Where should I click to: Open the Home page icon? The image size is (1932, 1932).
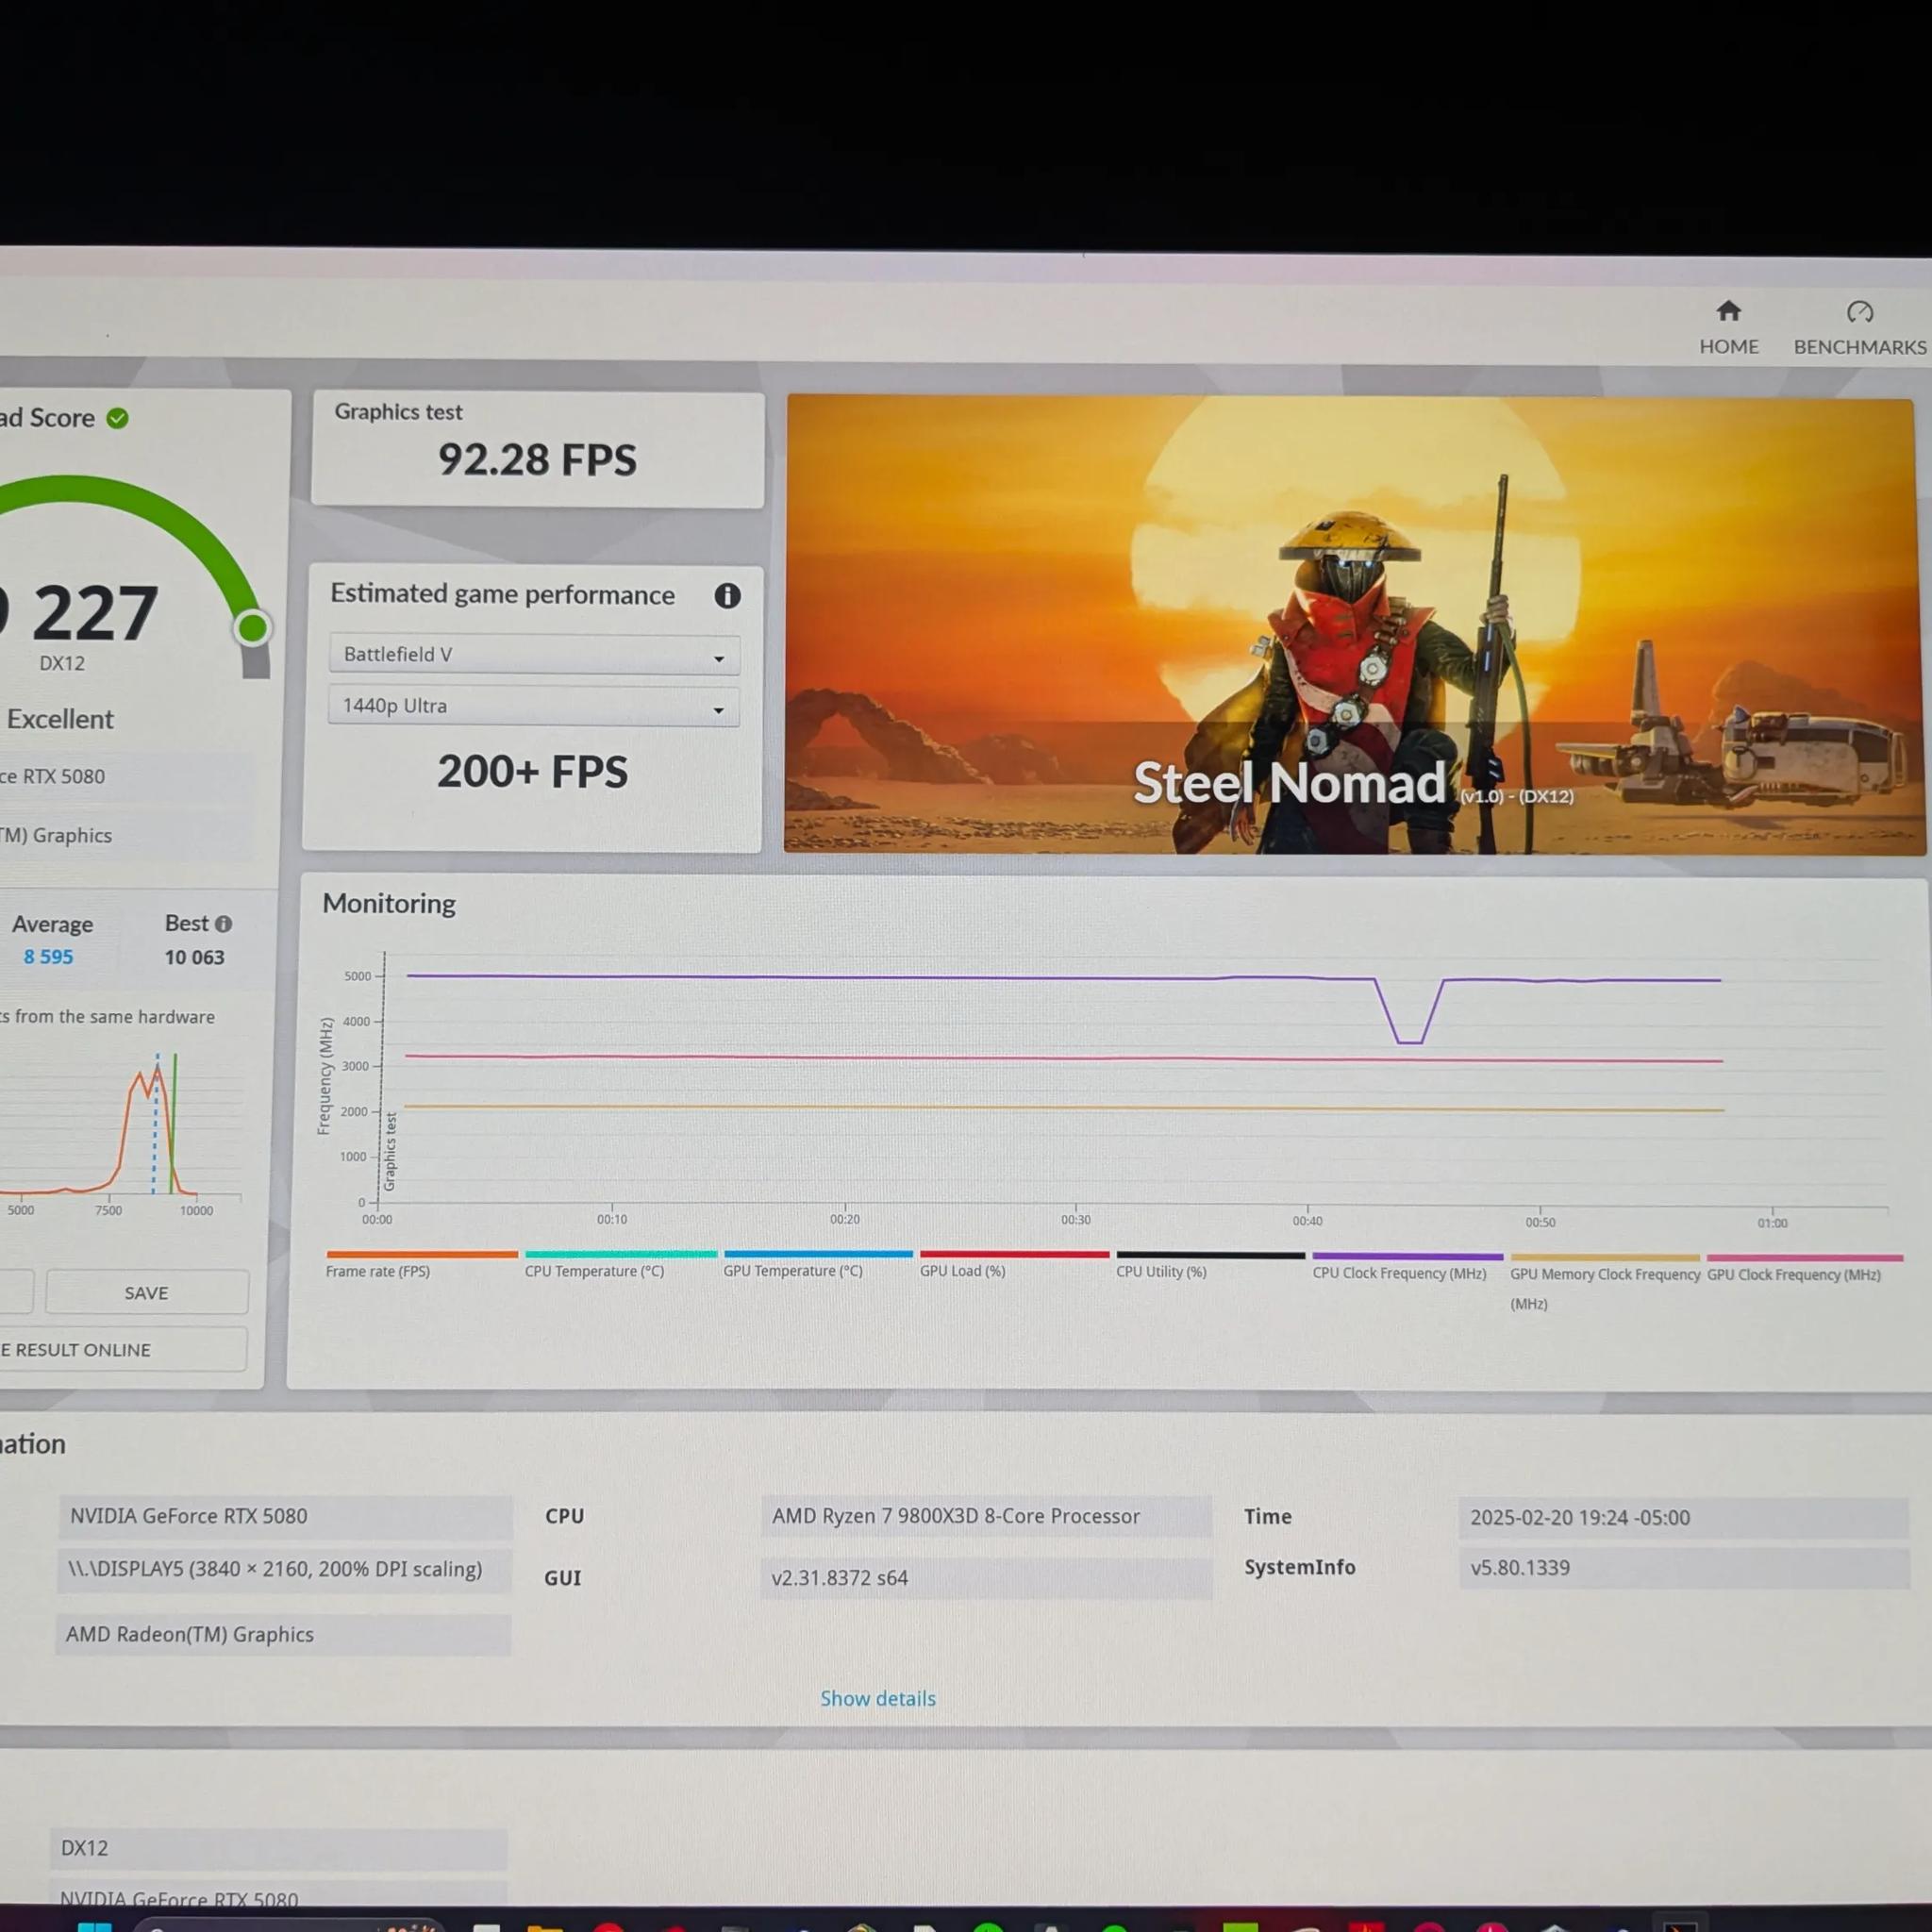click(1728, 311)
